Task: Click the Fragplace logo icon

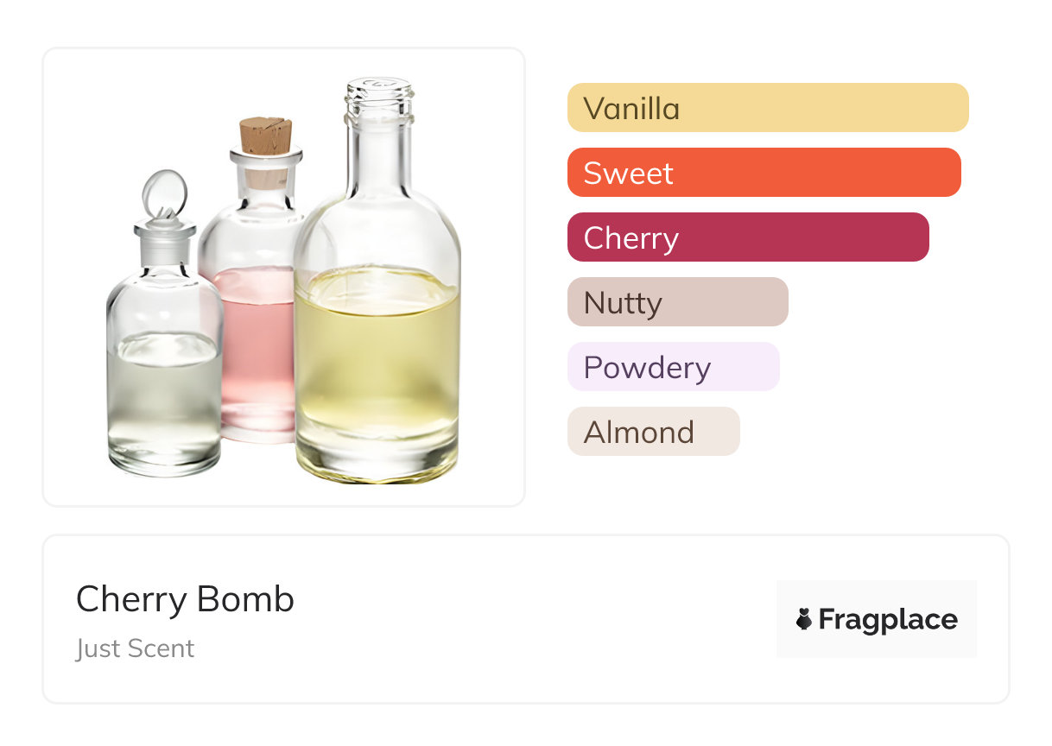Action: click(804, 619)
